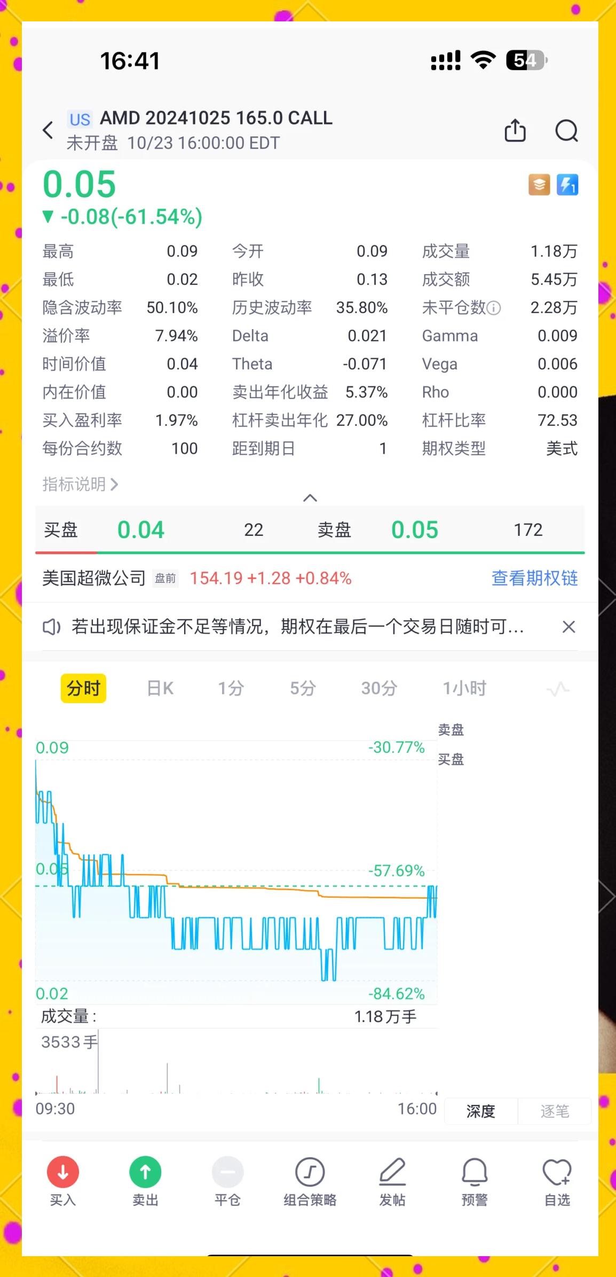
Task: Tap the 16:41 clock
Action: (130, 61)
